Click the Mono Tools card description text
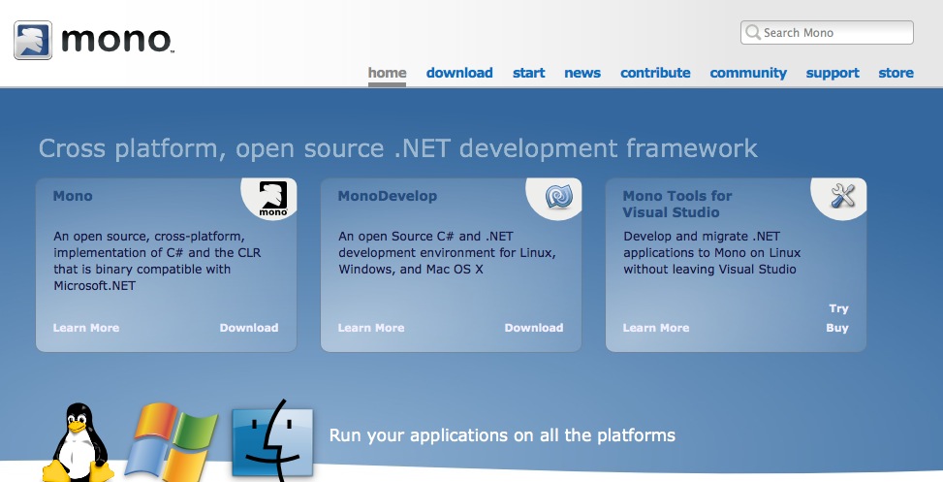The image size is (943, 482). tap(712, 253)
